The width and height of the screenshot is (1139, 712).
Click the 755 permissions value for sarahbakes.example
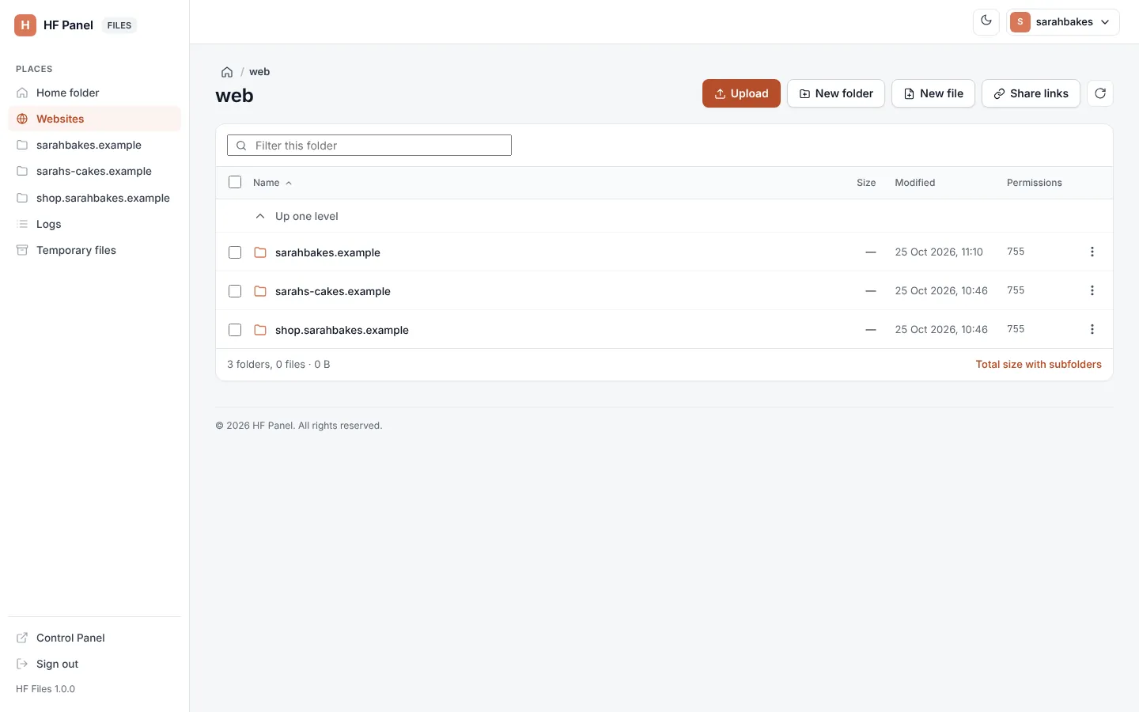[x=1016, y=252]
